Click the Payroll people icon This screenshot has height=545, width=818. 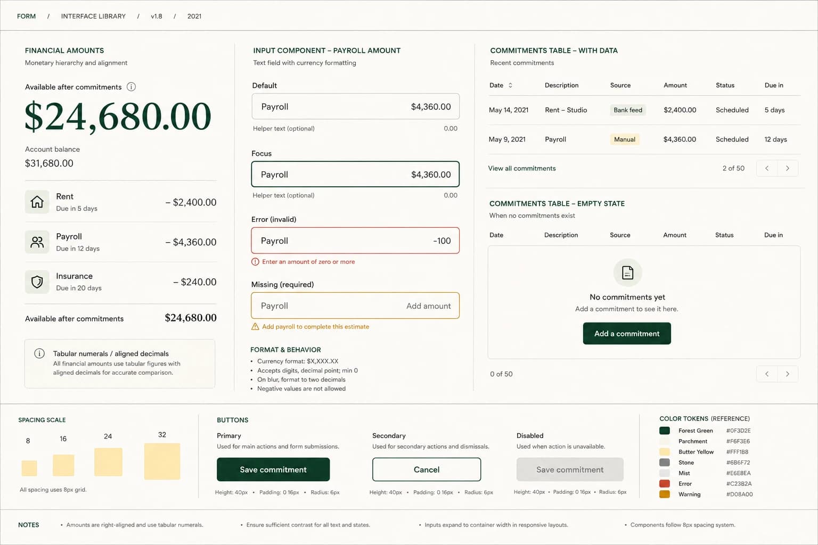pyautogui.click(x=37, y=242)
